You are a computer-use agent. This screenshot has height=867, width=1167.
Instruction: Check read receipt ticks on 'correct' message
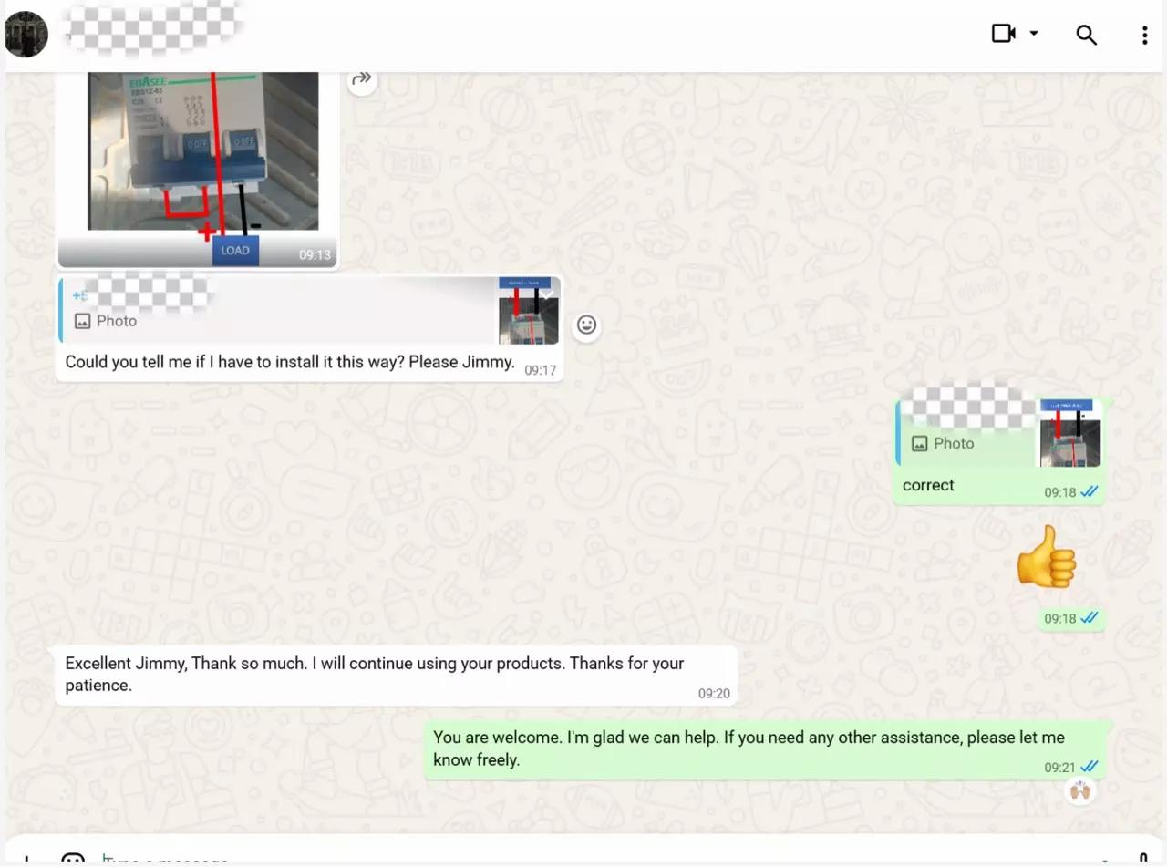[1090, 492]
